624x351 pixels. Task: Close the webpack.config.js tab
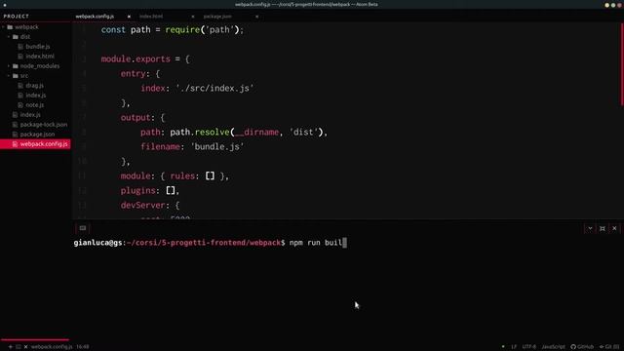tap(129, 17)
